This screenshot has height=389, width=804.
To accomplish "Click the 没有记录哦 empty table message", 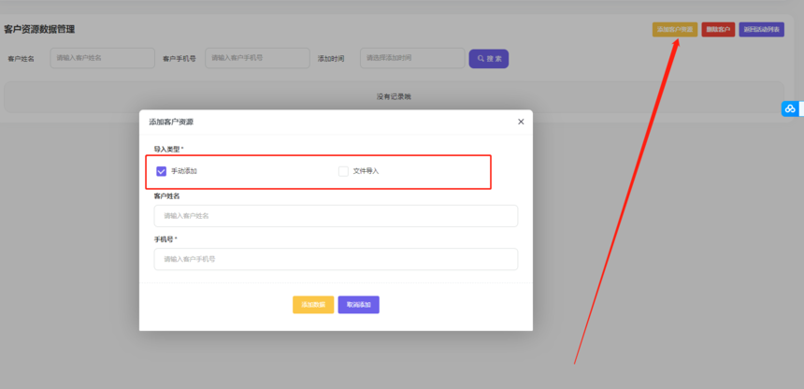I will click(x=394, y=97).
